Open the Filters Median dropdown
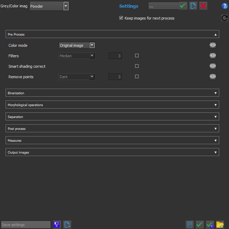 [77, 56]
